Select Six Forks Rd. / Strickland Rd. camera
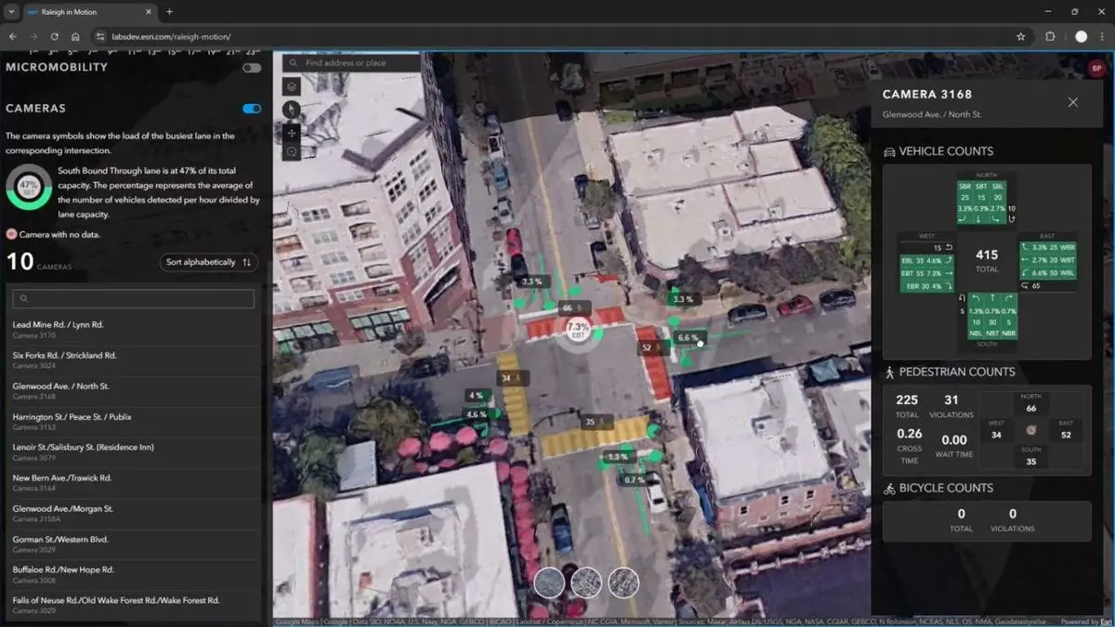The image size is (1115, 627). (133, 360)
